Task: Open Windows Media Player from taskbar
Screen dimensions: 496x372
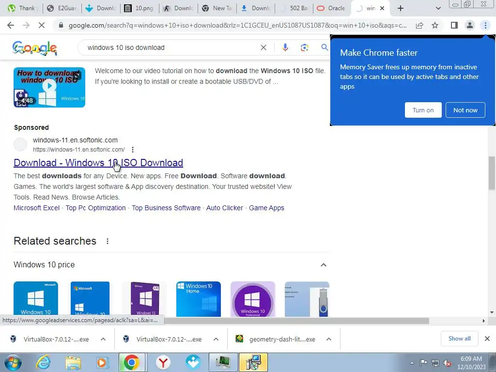Action: coord(102,362)
